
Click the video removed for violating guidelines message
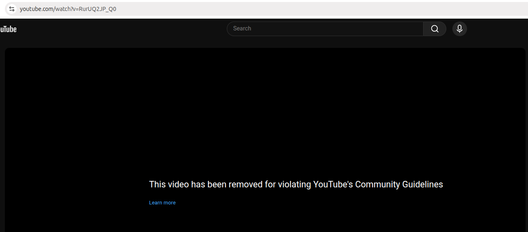(x=296, y=184)
